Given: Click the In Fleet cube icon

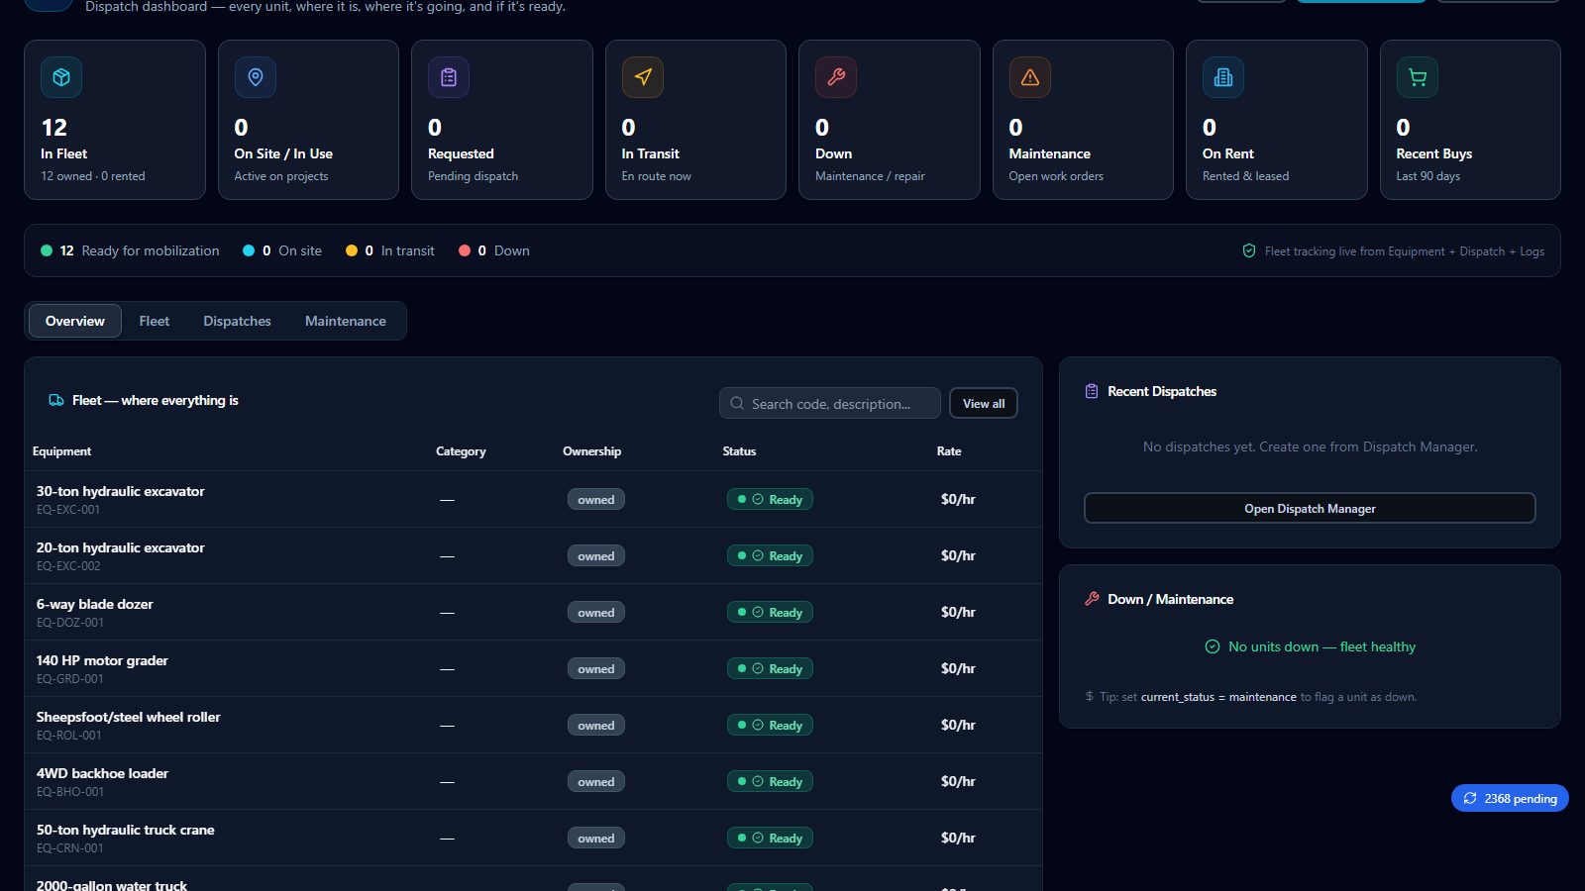Looking at the screenshot, I should coord(61,77).
